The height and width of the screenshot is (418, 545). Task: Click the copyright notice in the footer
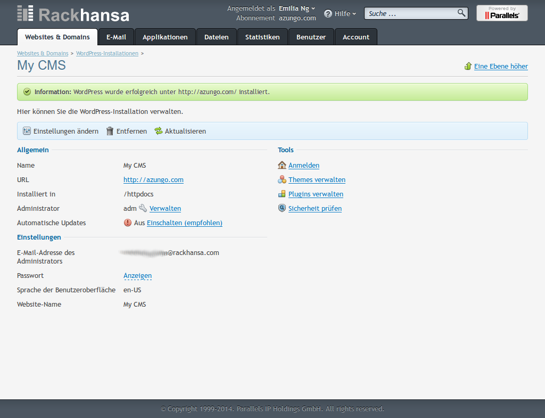pos(272,408)
